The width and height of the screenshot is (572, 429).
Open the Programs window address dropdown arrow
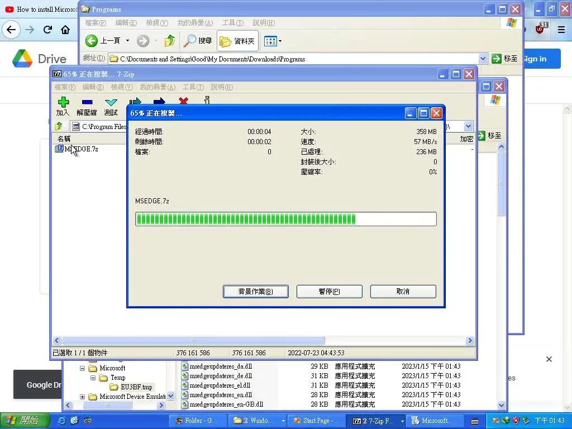coord(483,59)
